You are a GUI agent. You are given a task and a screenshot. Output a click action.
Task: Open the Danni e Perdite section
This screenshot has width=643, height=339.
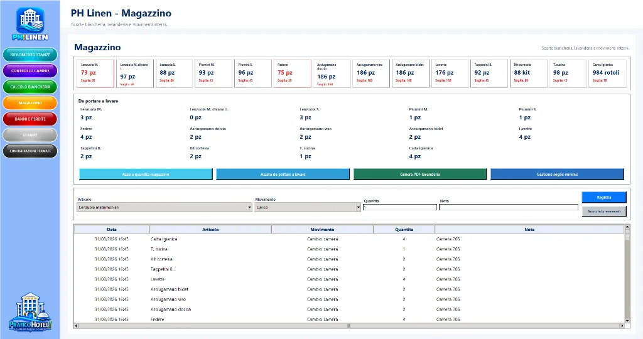[x=30, y=119]
